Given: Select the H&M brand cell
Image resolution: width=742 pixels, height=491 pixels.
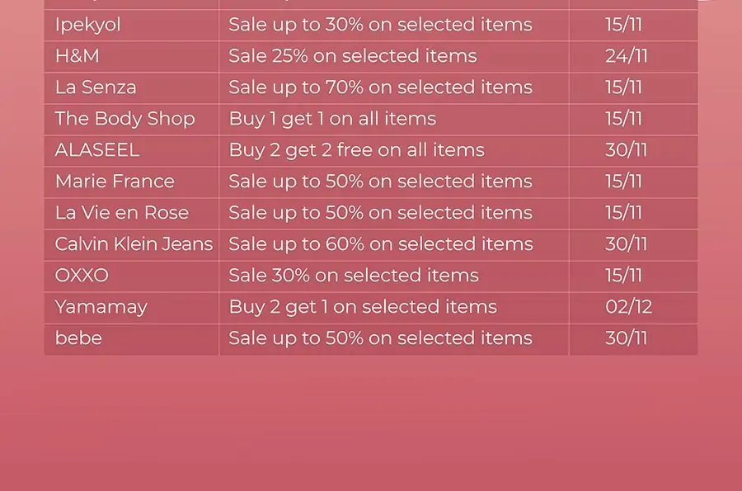Looking at the screenshot, I should [x=77, y=56].
